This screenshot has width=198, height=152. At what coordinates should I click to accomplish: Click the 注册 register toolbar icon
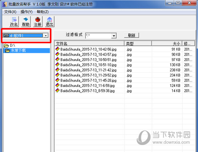[37, 22]
